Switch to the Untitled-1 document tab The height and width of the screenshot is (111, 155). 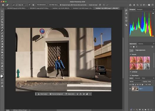pyautogui.click(x=61, y=8)
